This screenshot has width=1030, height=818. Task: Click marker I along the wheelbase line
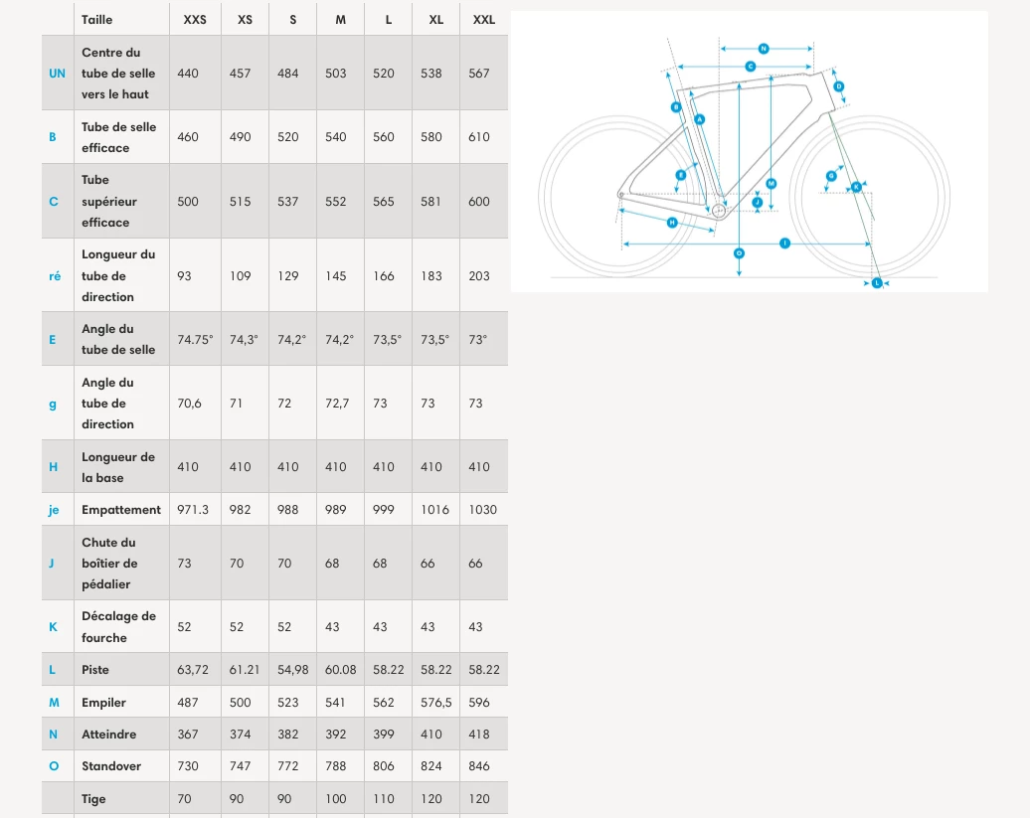(784, 244)
